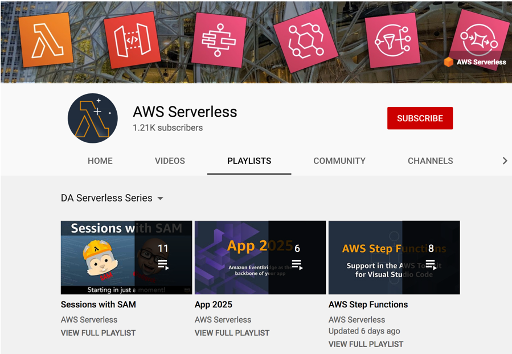View full playlist for AWS Step Functions
512x354 pixels.
(x=366, y=344)
